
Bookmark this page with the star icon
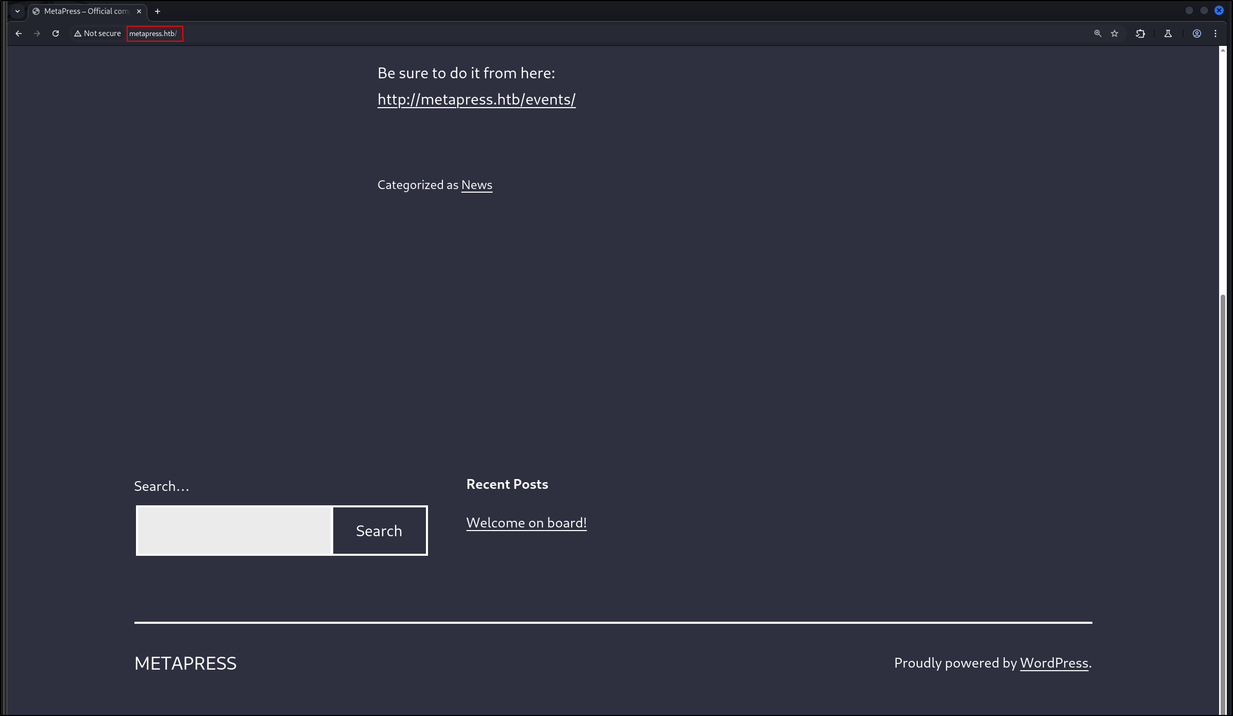[1115, 33]
